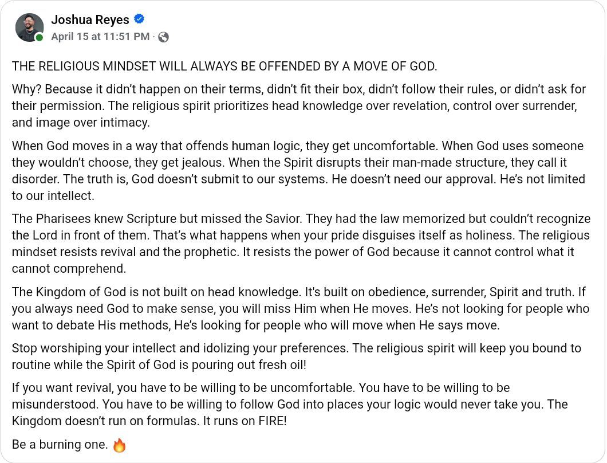Click the phrase "image over intimacy" in the post

[82, 123]
